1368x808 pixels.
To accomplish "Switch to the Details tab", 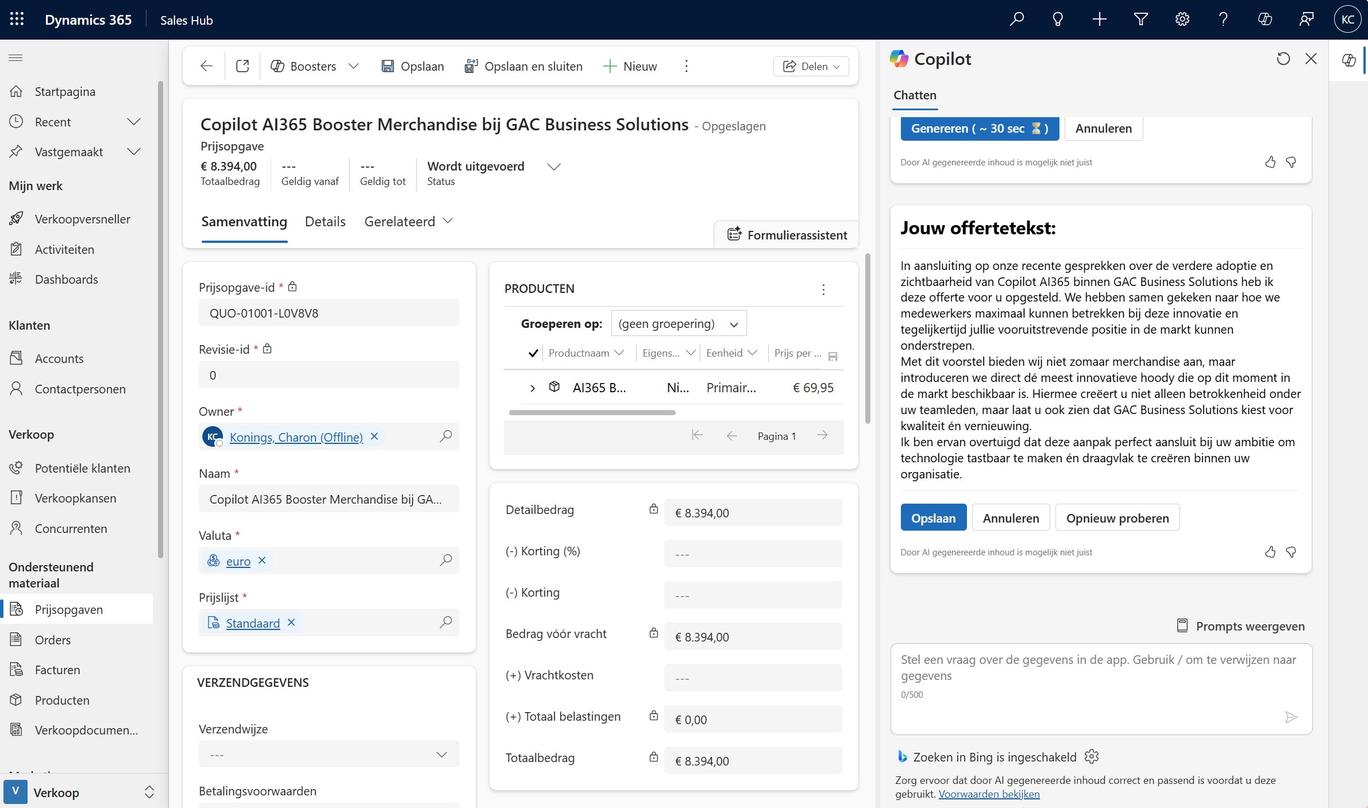I will [325, 222].
